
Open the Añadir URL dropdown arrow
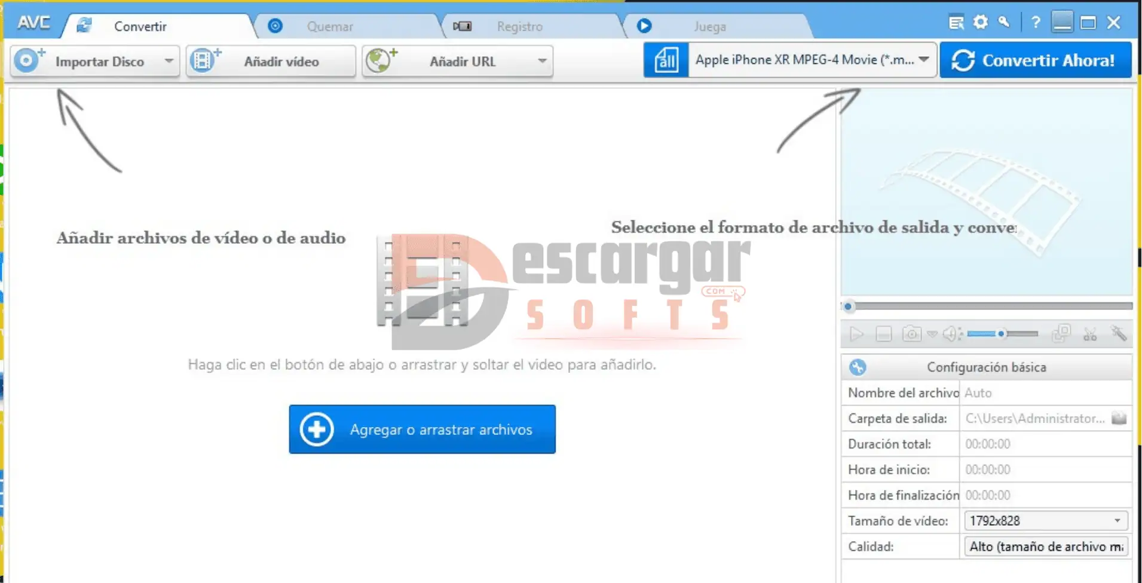point(542,61)
